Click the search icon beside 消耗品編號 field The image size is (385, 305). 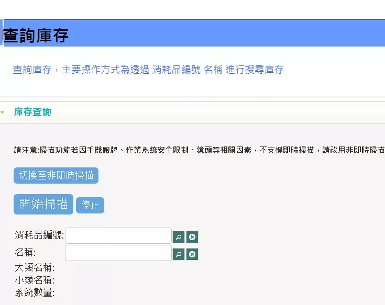[179, 237]
